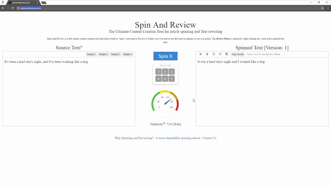Restore down the browser window
Screen dimensions: 331x186
click(319, 2)
